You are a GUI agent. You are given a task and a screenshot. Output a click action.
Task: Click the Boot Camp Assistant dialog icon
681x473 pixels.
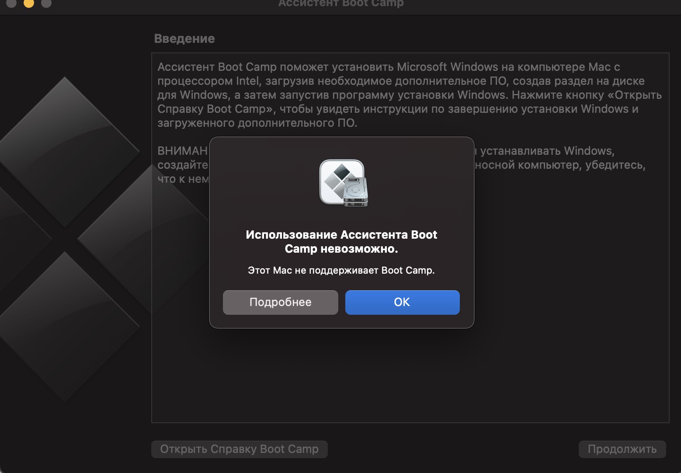point(344,183)
